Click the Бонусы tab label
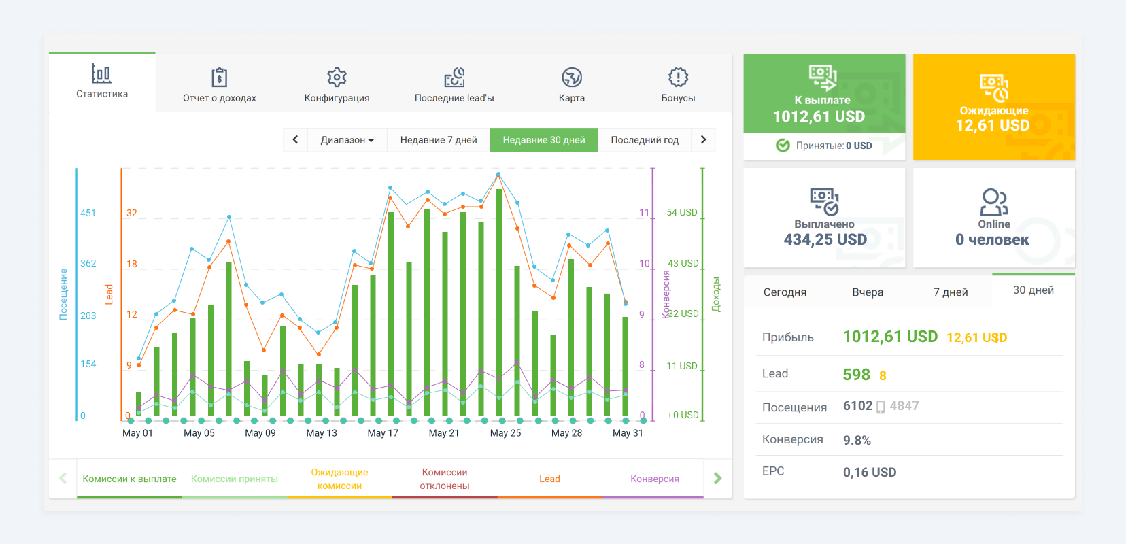The image size is (1126, 544). pos(678,98)
